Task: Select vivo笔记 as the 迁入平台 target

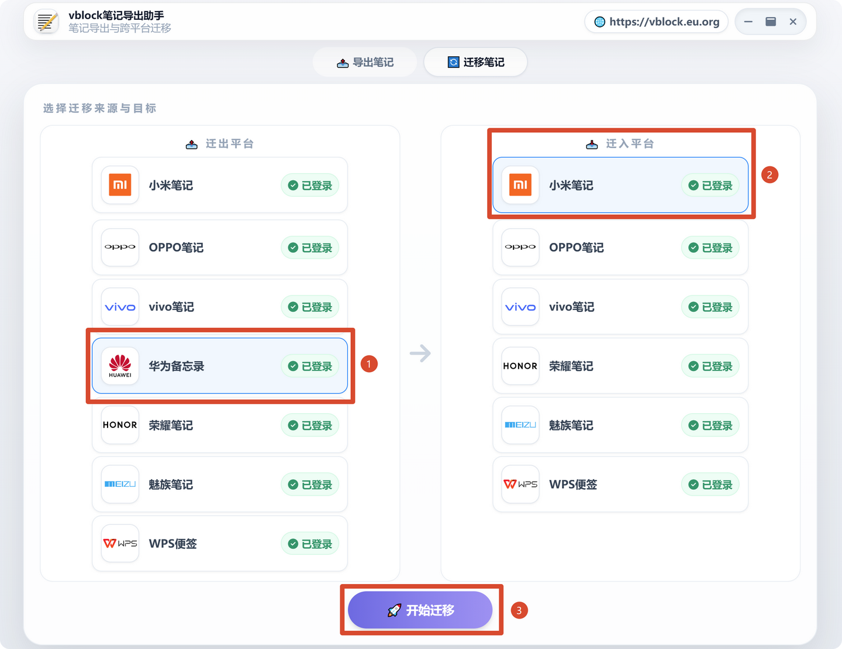Action: click(620, 307)
